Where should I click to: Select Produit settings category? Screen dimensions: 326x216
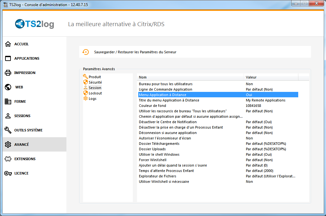pyautogui.click(x=95, y=77)
